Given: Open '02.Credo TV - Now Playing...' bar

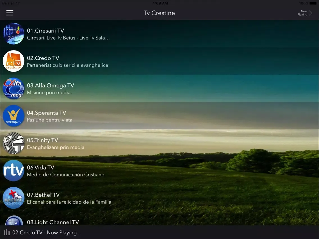Looking at the screenshot, I should [x=159, y=232].
